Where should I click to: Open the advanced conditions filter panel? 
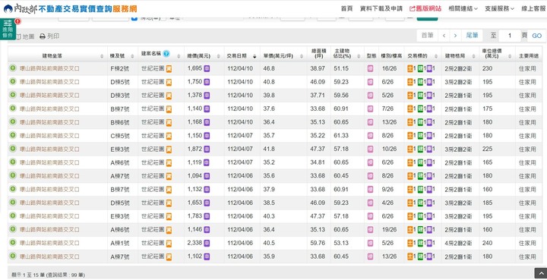click(8, 29)
